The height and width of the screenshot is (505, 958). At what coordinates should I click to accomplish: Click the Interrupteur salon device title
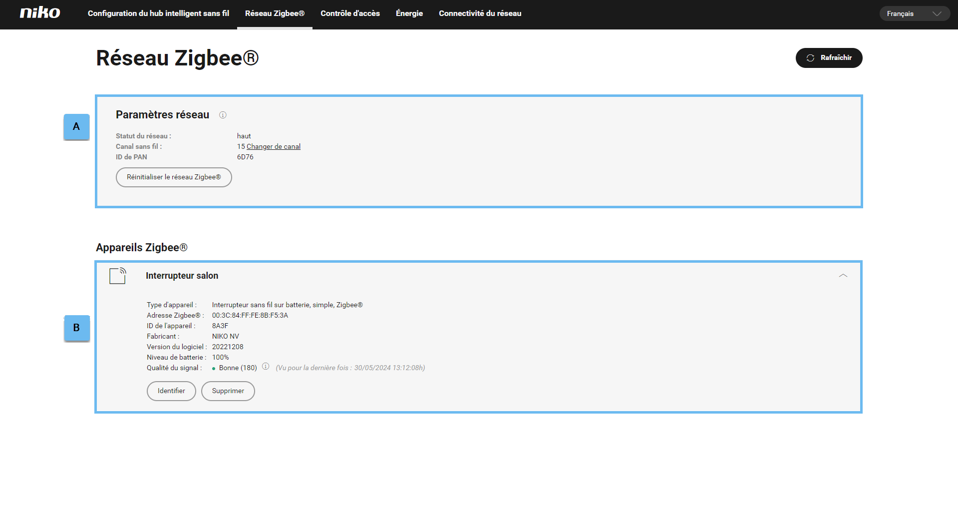[182, 276]
